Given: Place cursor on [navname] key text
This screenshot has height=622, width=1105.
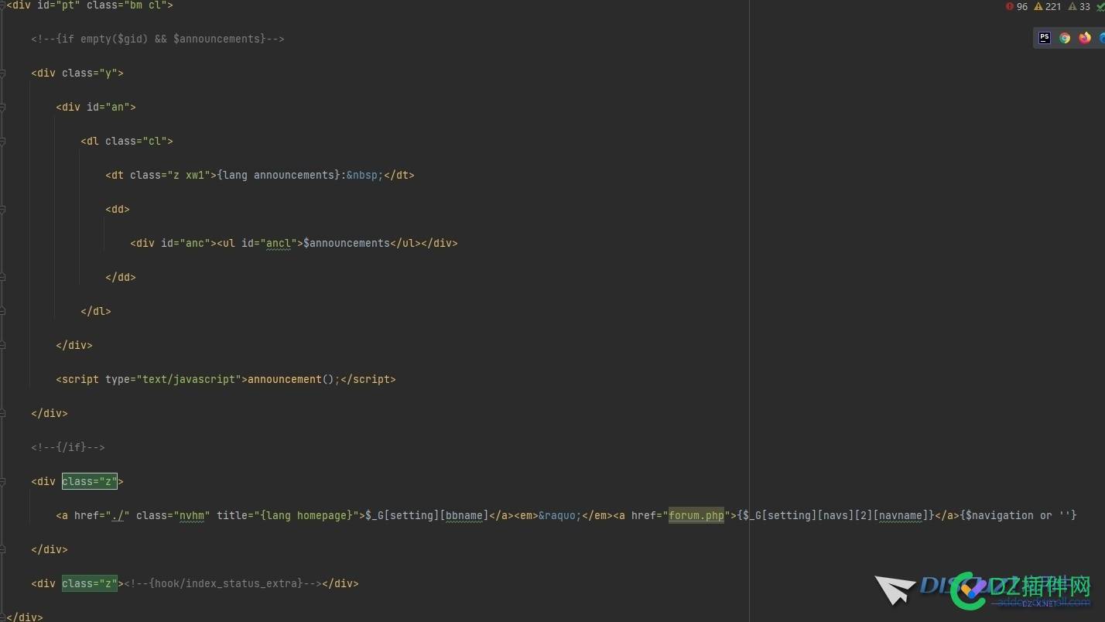Looking at the screenshot, I should (x=901, y=515).
